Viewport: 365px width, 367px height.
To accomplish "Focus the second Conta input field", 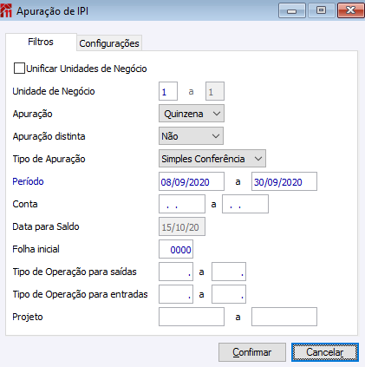I will coord(245,204).
